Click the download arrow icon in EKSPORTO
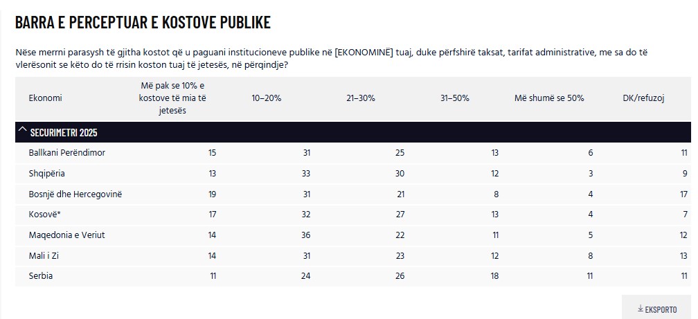 (641, 309)
